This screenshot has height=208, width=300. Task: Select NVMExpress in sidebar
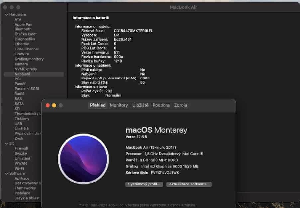[x=26, y=69]
